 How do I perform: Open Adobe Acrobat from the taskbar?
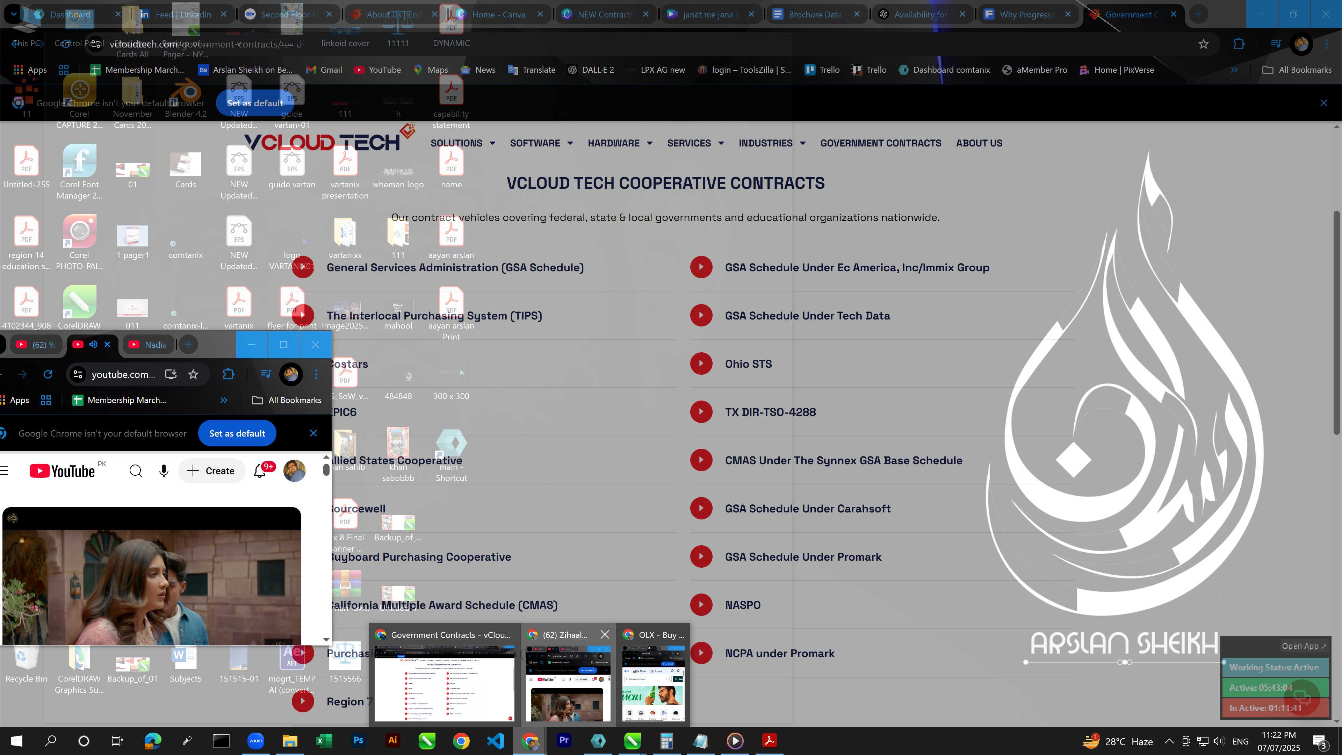(x=770, y=741)
